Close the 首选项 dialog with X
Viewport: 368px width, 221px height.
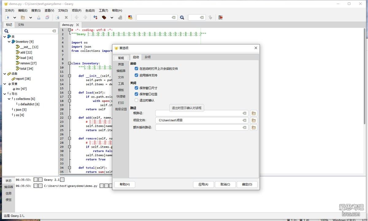tap(256, 48)
